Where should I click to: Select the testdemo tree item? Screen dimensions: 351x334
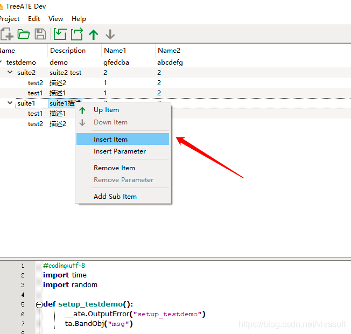[x=21, y=62]
